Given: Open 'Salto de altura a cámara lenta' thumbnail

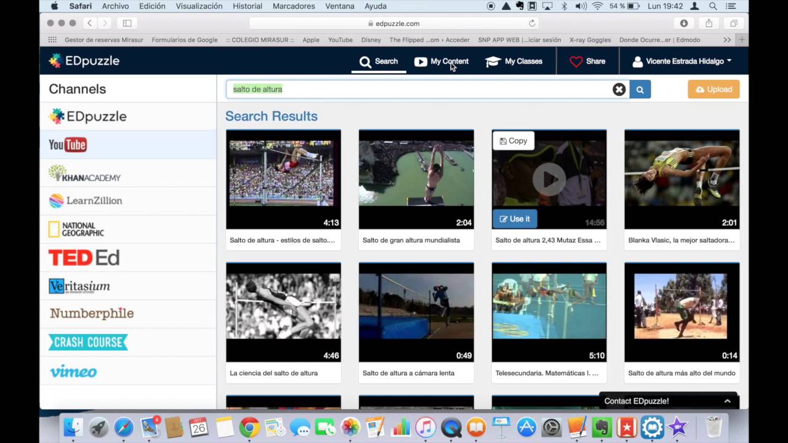Looking at the screenshot, I should (416, 313).
